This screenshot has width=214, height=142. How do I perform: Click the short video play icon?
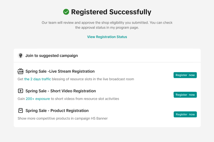click(21, 91)
